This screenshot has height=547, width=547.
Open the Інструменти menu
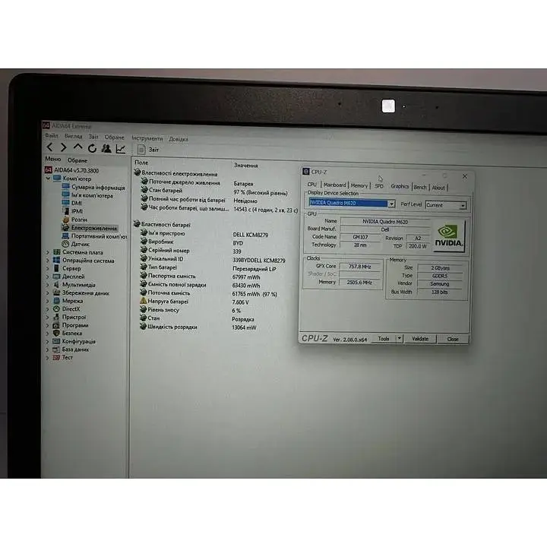[x=147, y=138]
